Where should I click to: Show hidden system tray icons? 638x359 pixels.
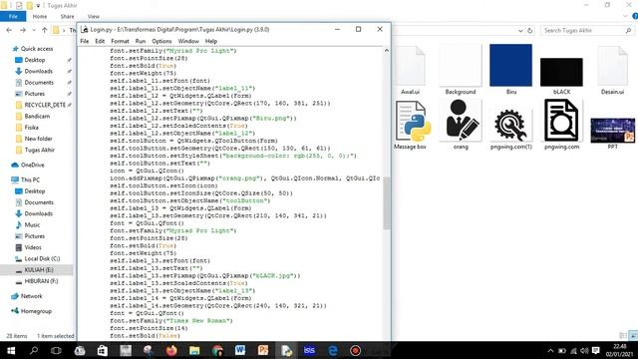550,350
